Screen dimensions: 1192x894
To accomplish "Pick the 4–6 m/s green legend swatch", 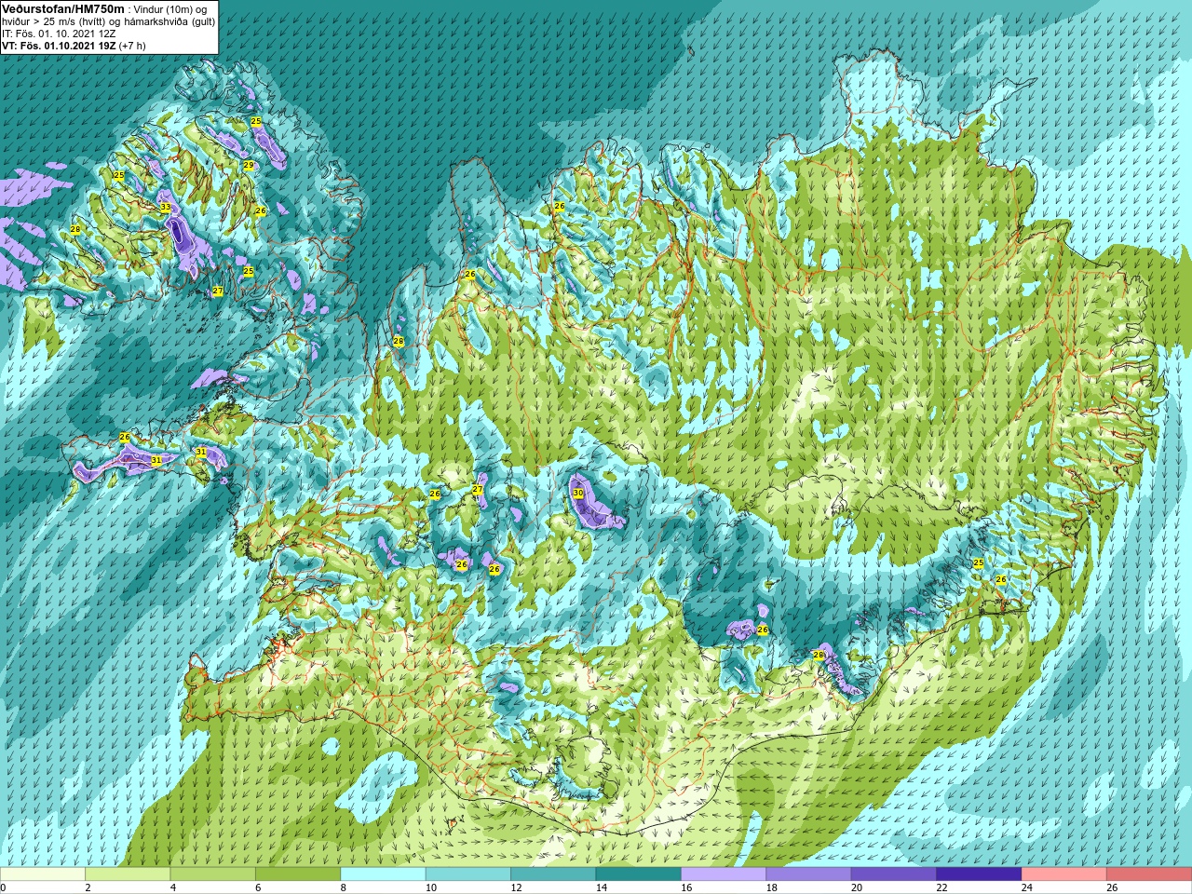I will click(x=212, y=874).
